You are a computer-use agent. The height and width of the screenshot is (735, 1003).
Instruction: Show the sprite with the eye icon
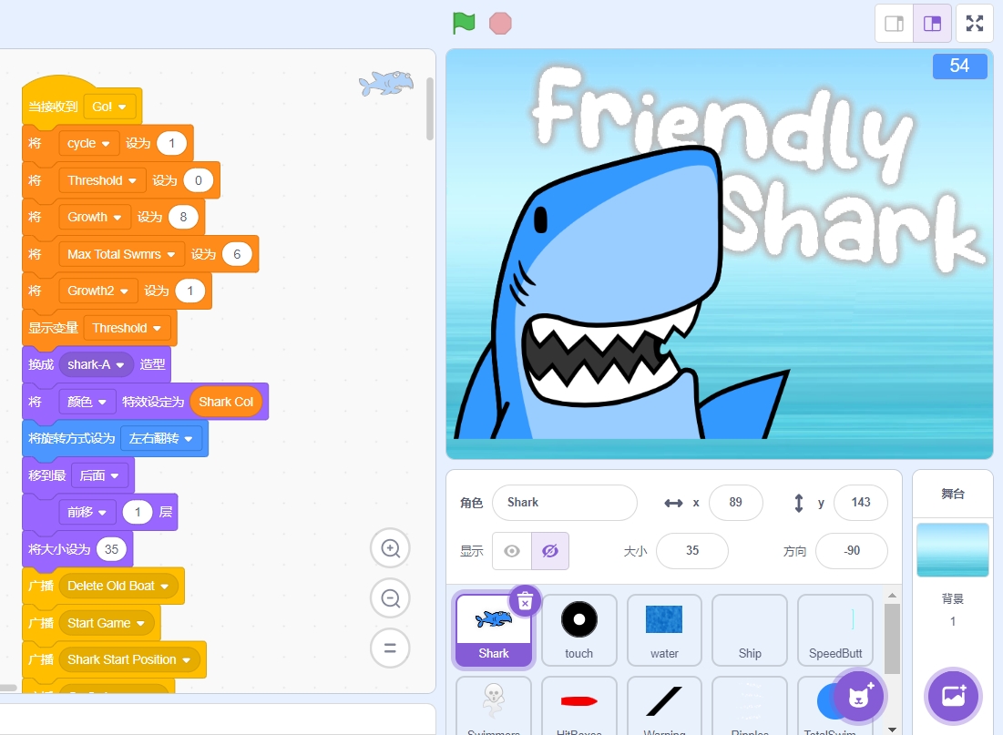pos(512,551)
